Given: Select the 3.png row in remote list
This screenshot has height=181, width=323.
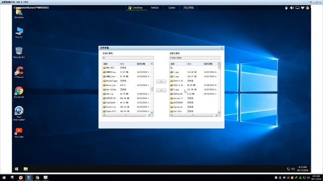Looking at the screenshot, I should pyautogui.click(x=194, y=89).
